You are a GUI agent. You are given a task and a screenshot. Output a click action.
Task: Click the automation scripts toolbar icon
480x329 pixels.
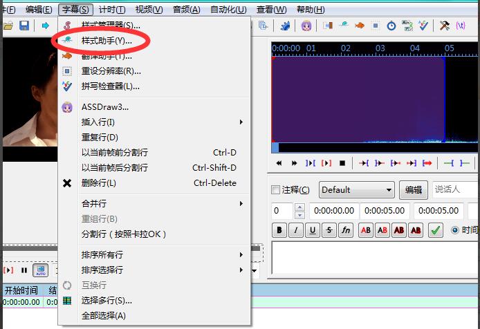tap(286, 26)
